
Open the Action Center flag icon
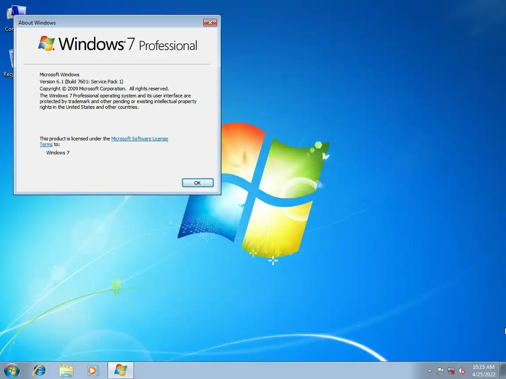pos(440,371)
